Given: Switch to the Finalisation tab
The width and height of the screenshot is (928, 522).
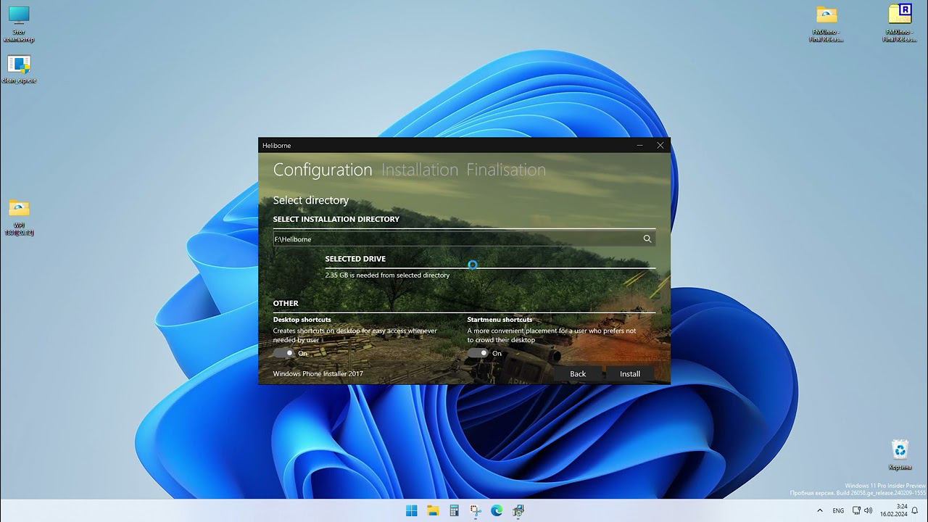Looking at the screenshot, I should pyautogui.click(x=506, y=170).
